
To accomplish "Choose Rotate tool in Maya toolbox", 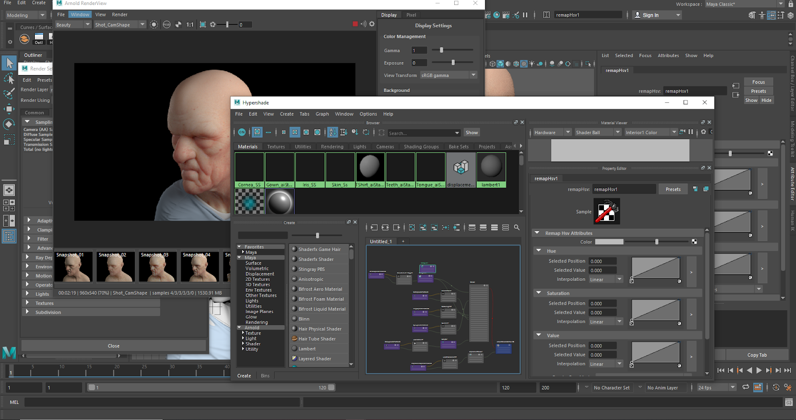I will [x=9, y=124].
